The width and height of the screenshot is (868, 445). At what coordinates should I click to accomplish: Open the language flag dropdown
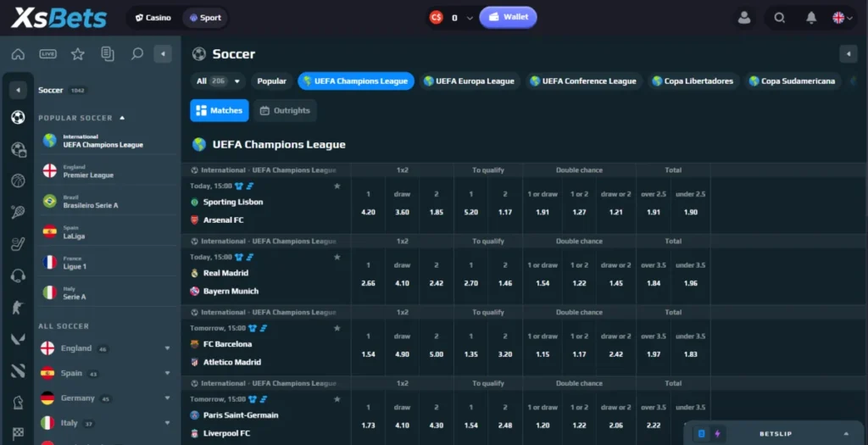point(842,18)
